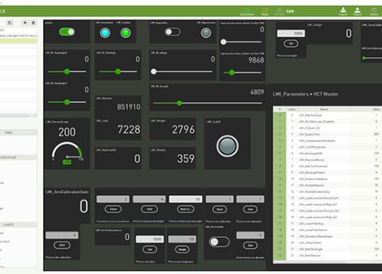This screenshot has height=274, width=382.
Task: Enable the switch in the bottom calibration panel
Action: click(x=219, y=241)
